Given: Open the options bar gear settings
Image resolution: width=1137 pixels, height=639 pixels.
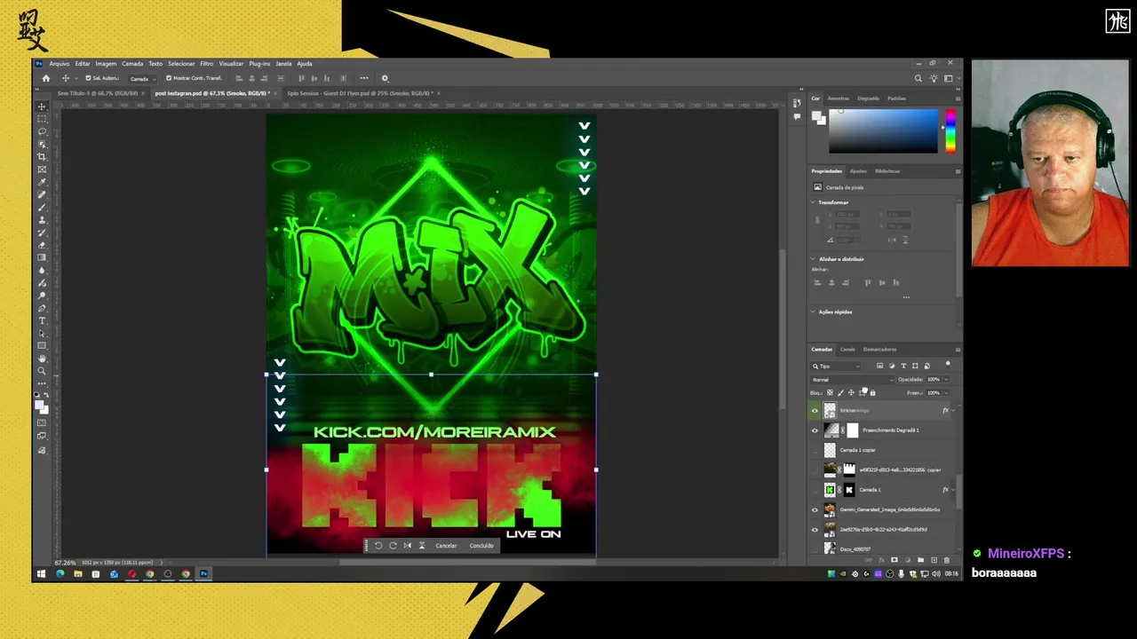Looking at the screenshot, I should (x=385, y=78).
